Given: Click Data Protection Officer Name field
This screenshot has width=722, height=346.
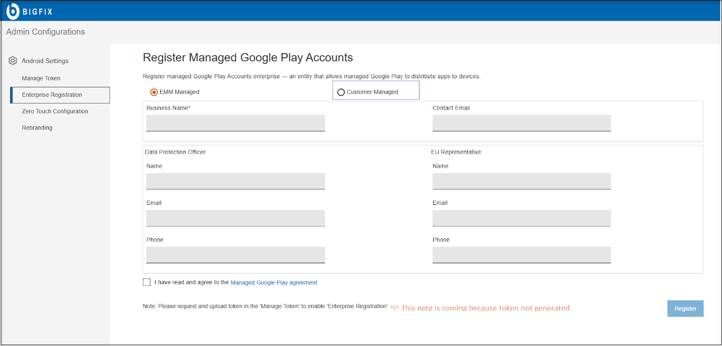Looking at the screenshot, I should 235,181.
